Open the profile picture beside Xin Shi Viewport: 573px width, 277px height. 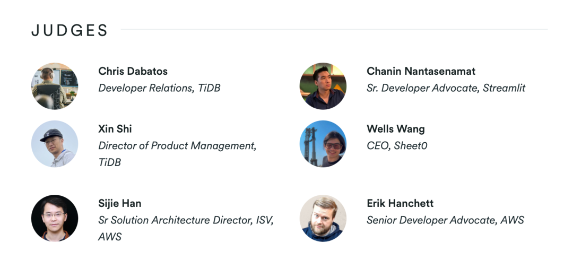point(55,144)
